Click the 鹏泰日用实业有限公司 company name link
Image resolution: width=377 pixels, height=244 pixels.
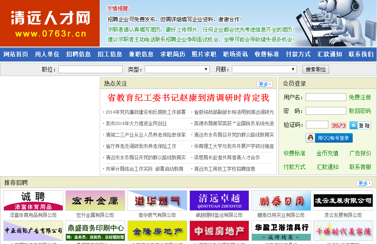281,215
